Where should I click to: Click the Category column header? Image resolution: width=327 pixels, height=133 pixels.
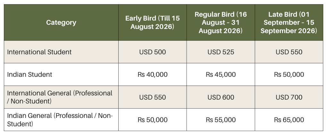[x=61, y=22]
